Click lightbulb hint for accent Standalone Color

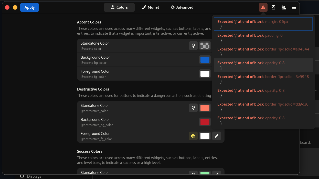193,46
